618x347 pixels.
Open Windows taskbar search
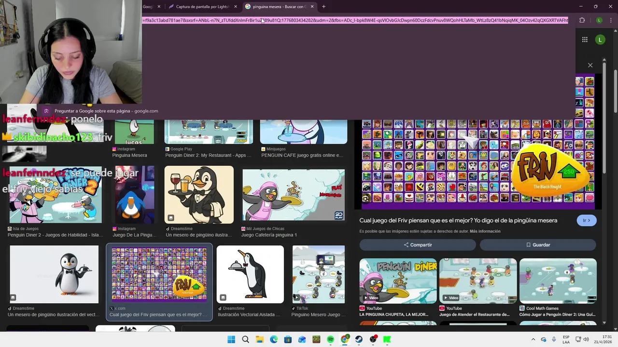[245, 339]
